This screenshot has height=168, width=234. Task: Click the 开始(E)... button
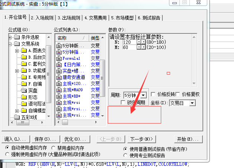pyautogui.click(x=188, y=139)
